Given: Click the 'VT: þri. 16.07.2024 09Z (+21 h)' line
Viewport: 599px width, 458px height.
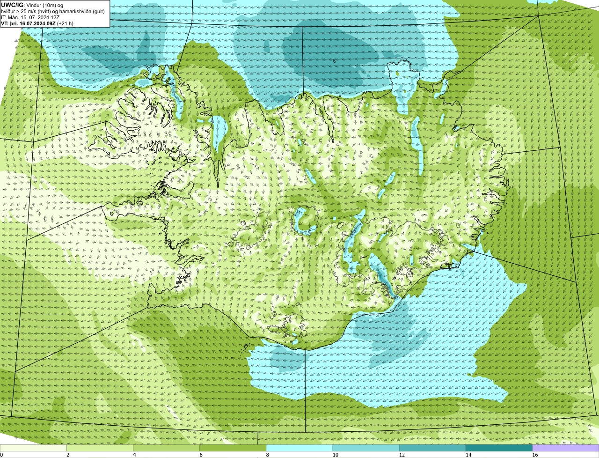Looking at the screenshot, I should [37, 23].
